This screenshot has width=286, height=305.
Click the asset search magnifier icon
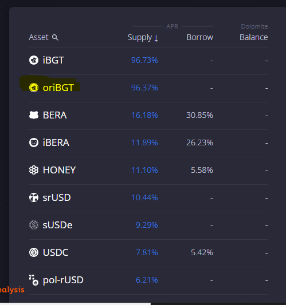tap(55, 37)
